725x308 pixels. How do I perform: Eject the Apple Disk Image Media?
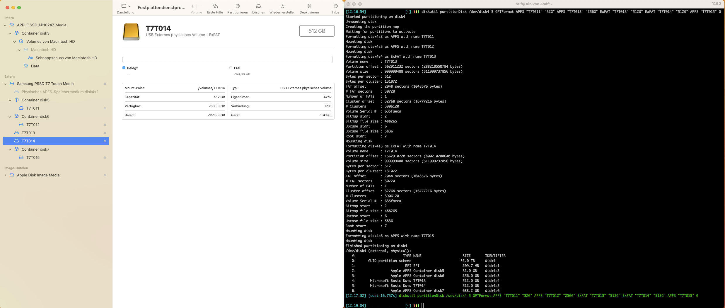[105, 175]
